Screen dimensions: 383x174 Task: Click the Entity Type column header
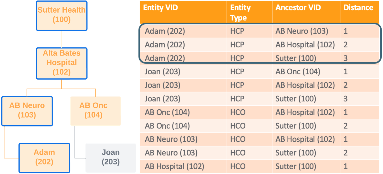click(x=240, y=12)
